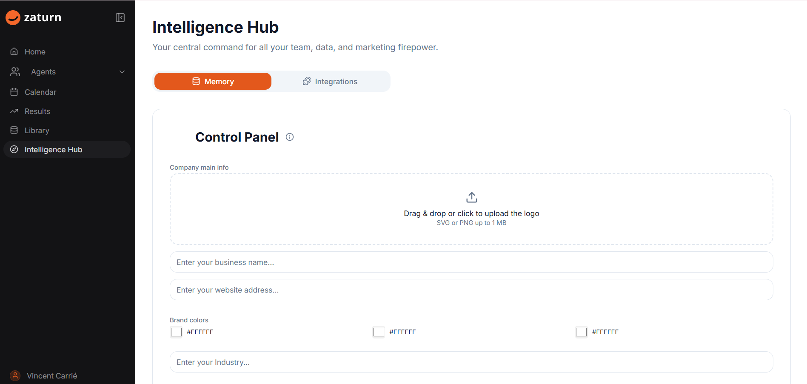Click the Results trend arrow icon
The height and width of the screenshot is (384, 807).
click(14, 111)
